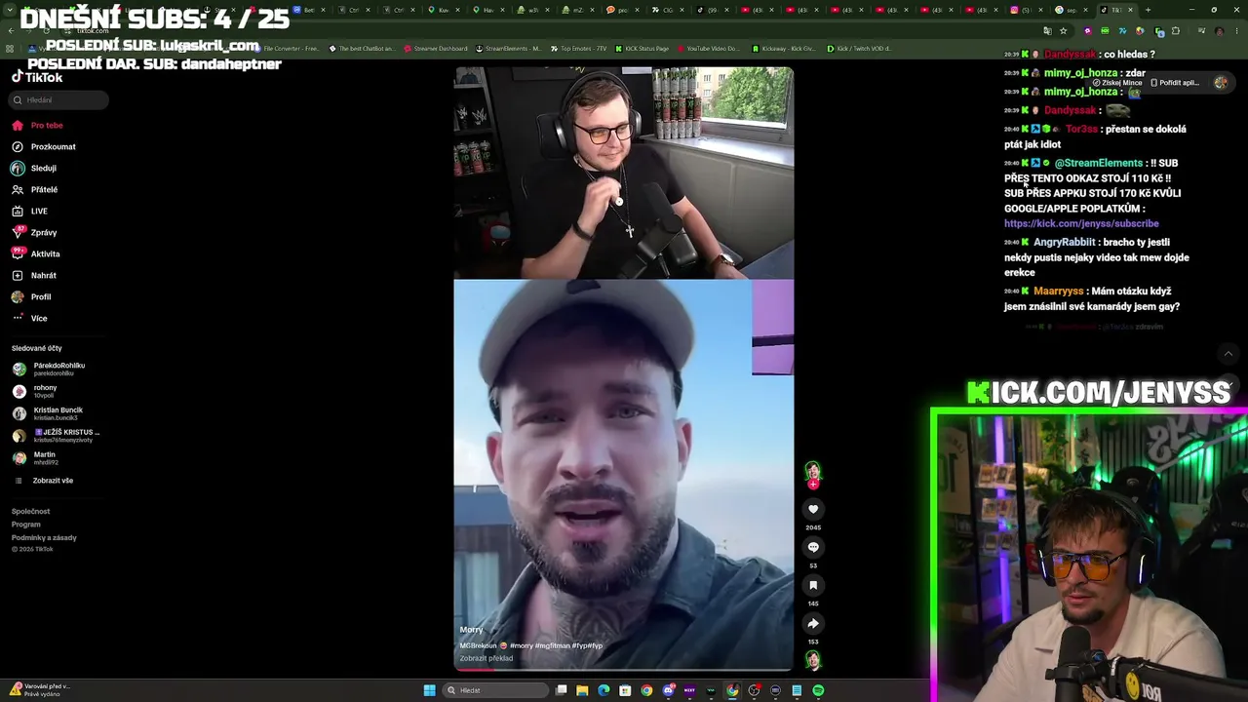The width and height of the screenshot is (1248, 702).
Task: Open the browser extensions puzzle icon
Action: (1175, 30)
